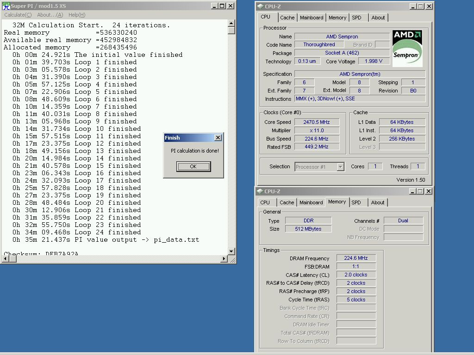Maximize the Super PI window
Image resolution: width=474 pixels, height=355 pixels.
[222, 6]
